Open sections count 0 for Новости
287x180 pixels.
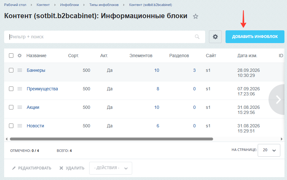[x=194, y=126]
